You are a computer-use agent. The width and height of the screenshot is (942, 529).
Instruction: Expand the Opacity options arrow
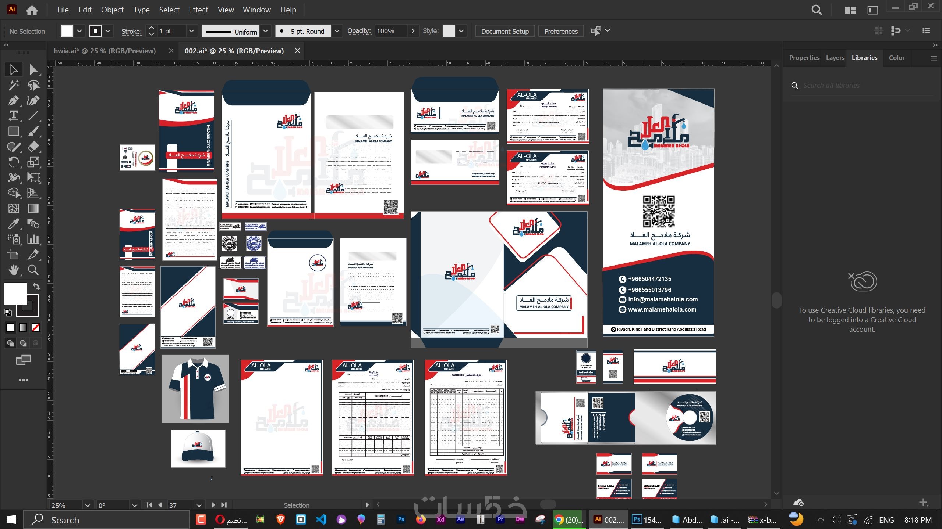point(413,31)
